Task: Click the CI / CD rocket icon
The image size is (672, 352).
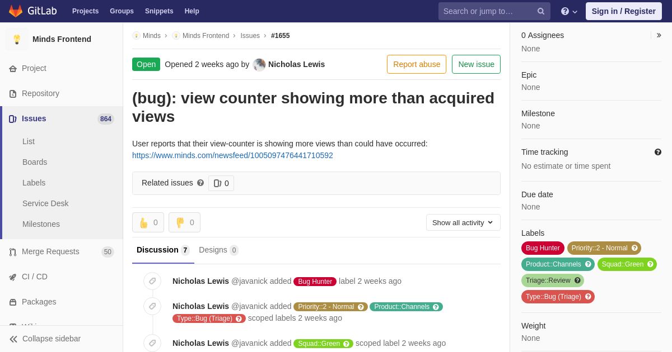Action: point(13,277)
